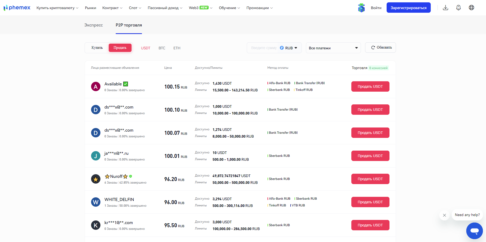This screenshot has width=486, height=242.
Task: Click the Доступно/Лимиты column header
Action: [209, 68]
